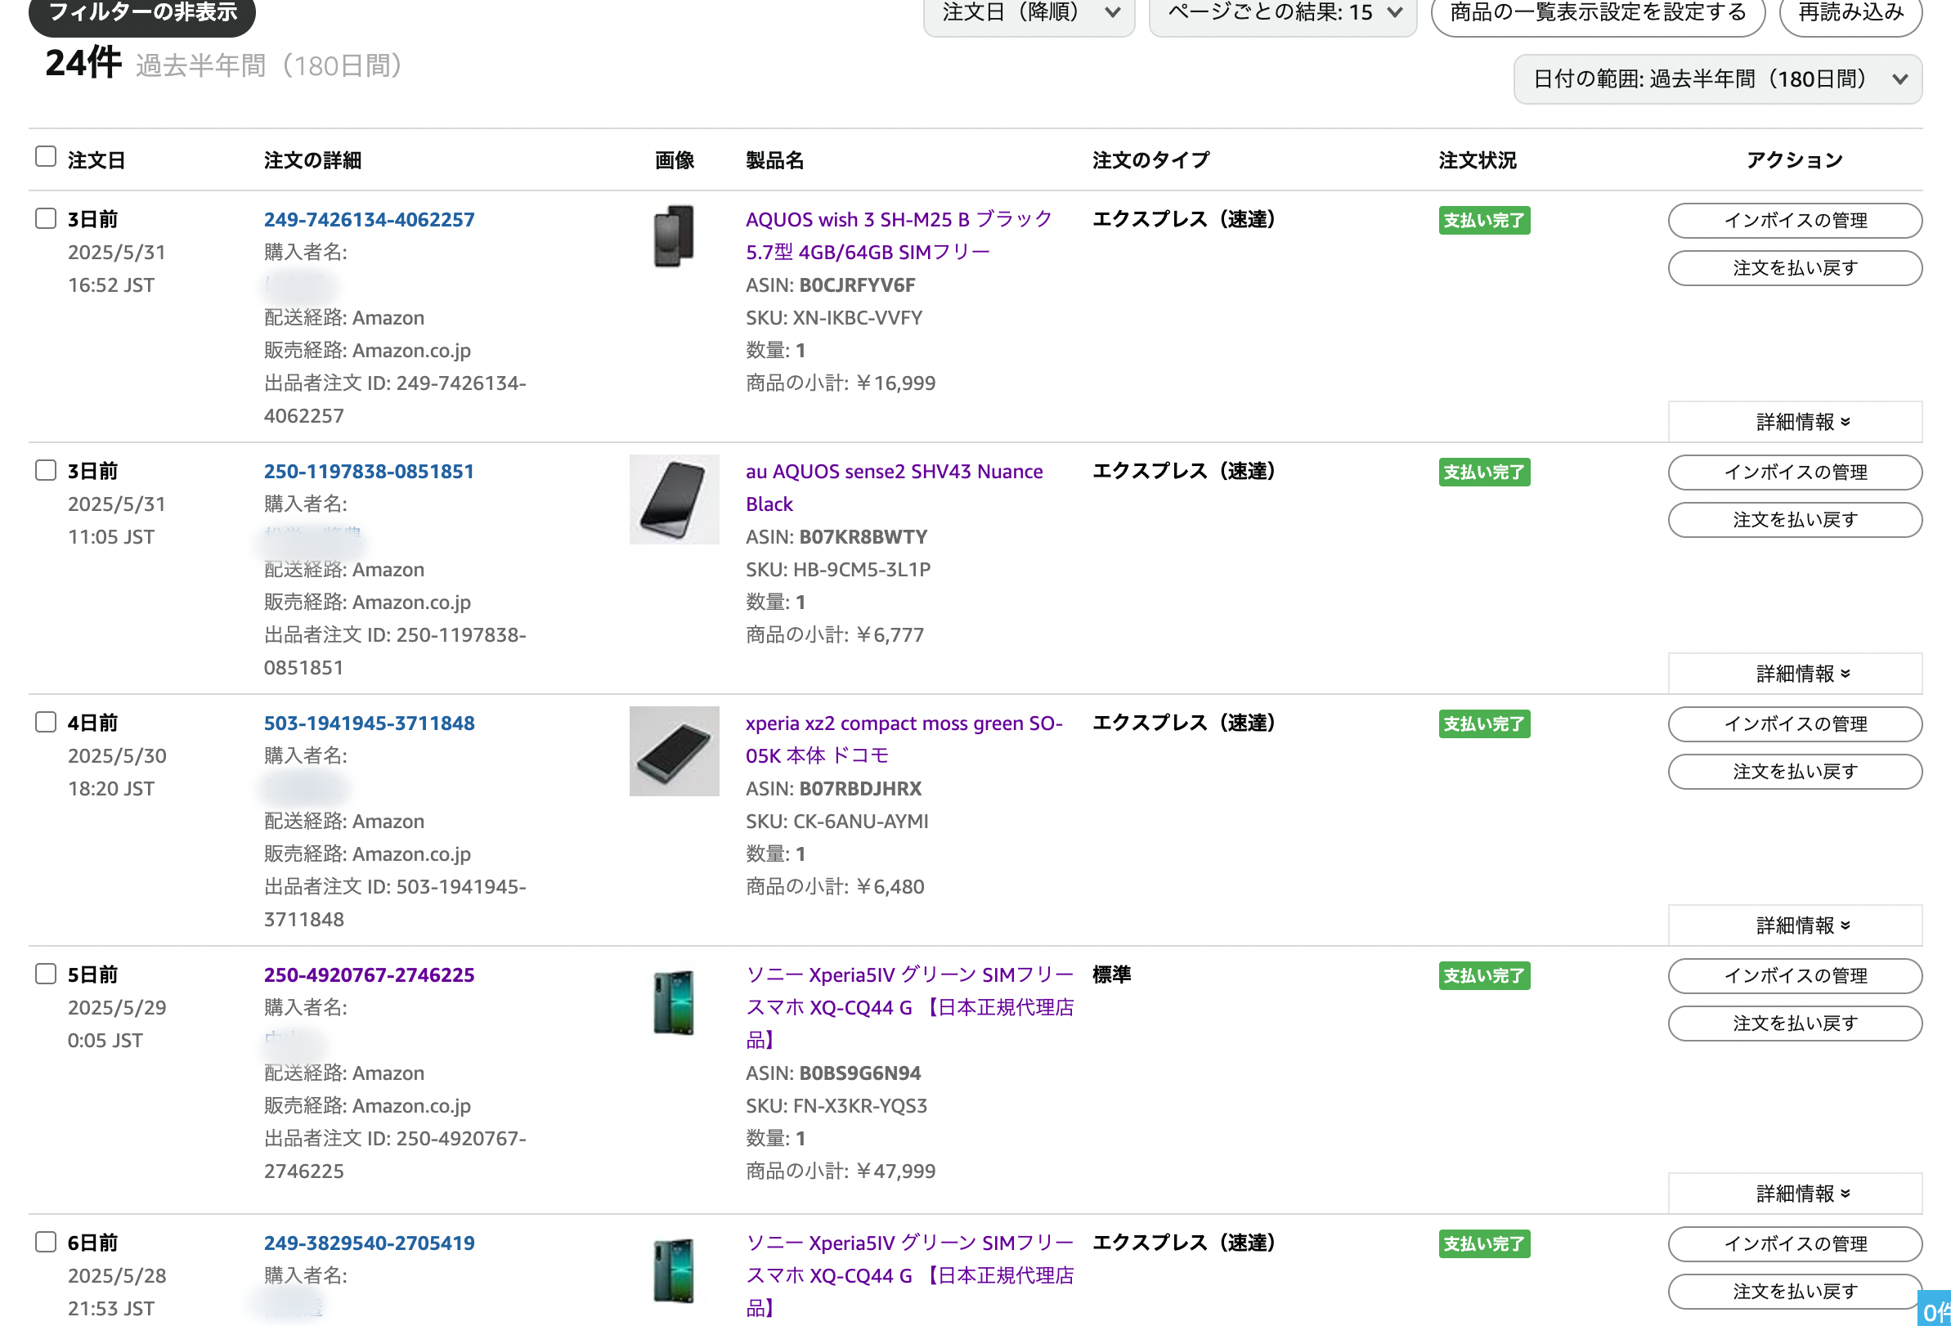Select checkbox for order 503-1941945-3711848
Viewport: 1951px width, 1326px height.
click(45, 723)
